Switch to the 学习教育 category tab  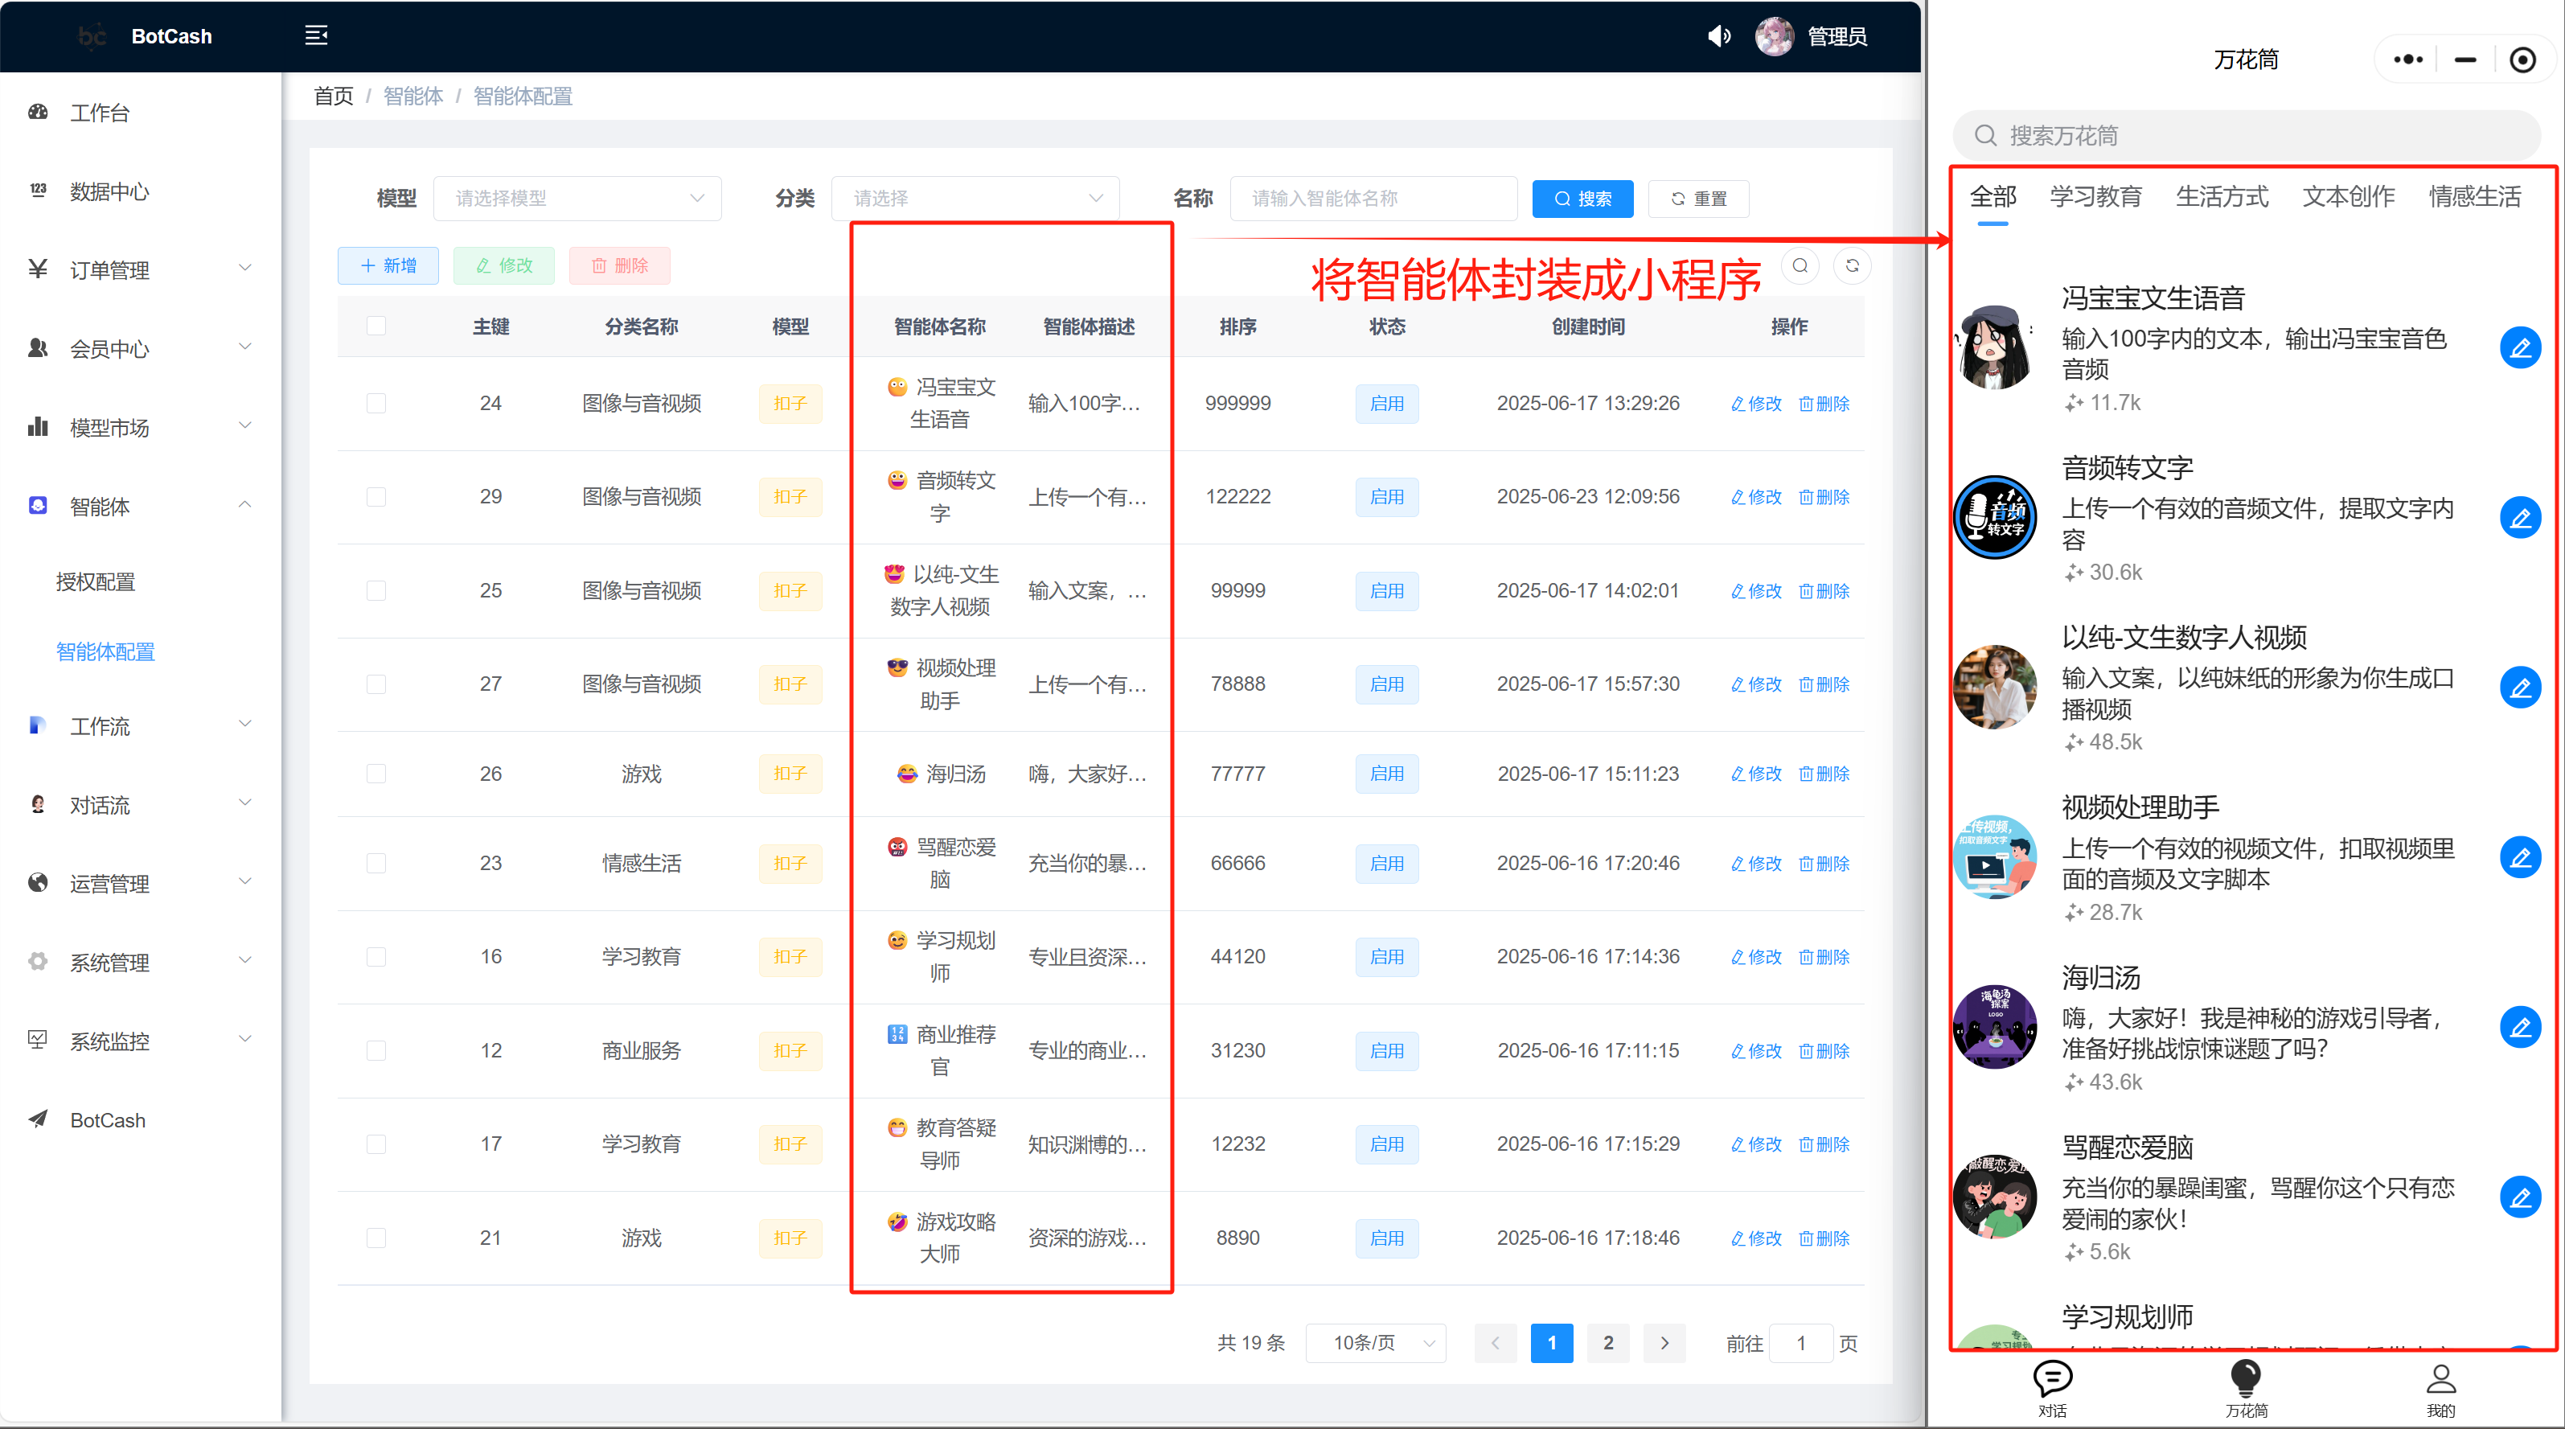click(2095, 197)
